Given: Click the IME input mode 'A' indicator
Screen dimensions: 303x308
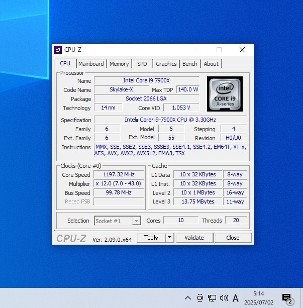Looking at the screenshot, I should point(235,298).
